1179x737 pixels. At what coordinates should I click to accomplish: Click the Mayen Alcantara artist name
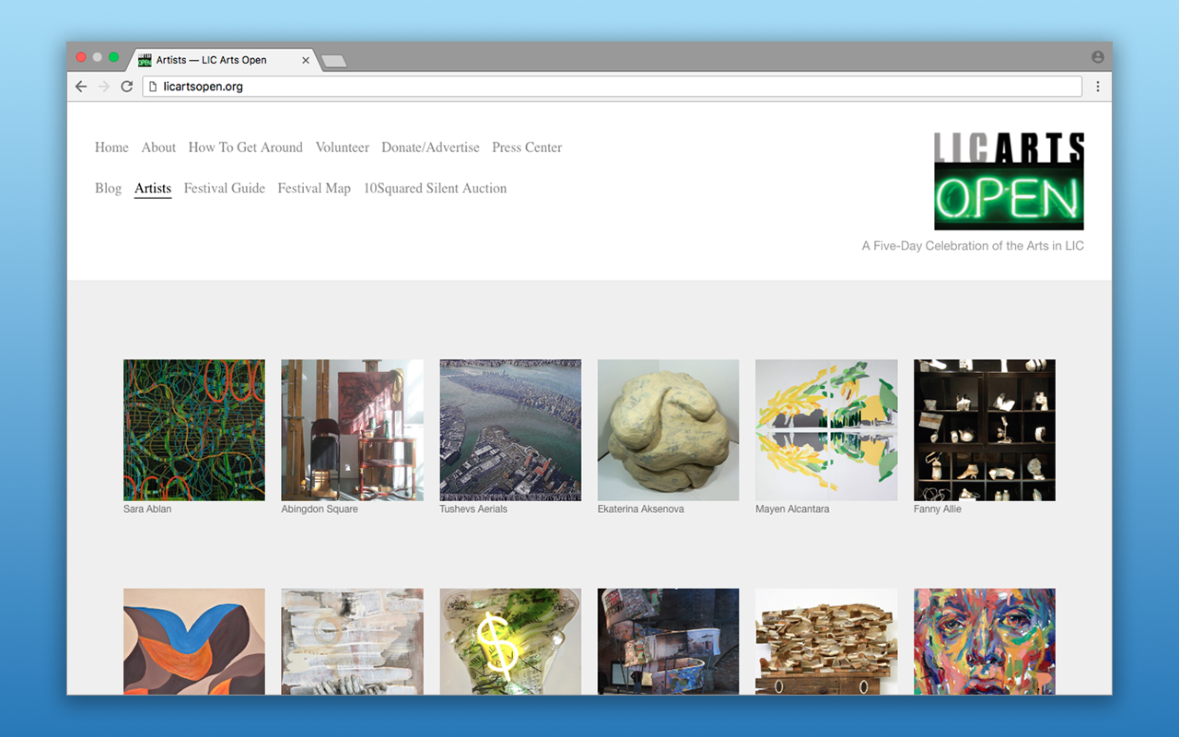[x=792, y=509]
